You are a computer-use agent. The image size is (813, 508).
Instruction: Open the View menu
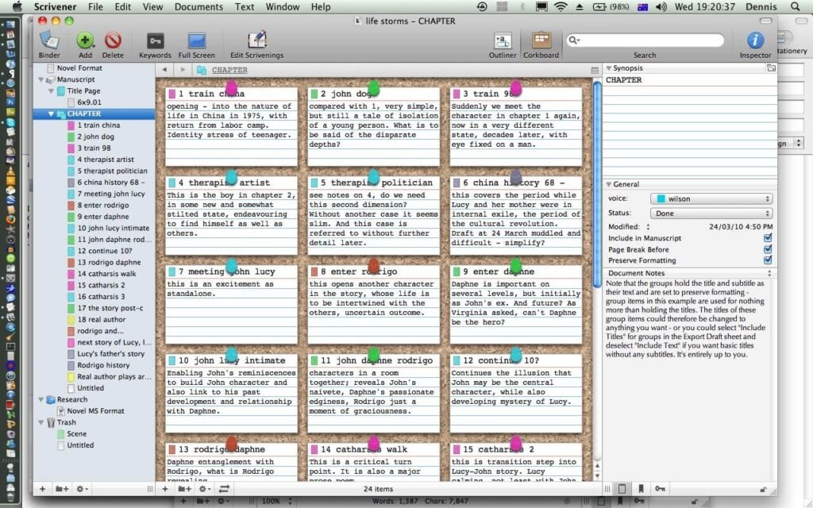point(152,6)
